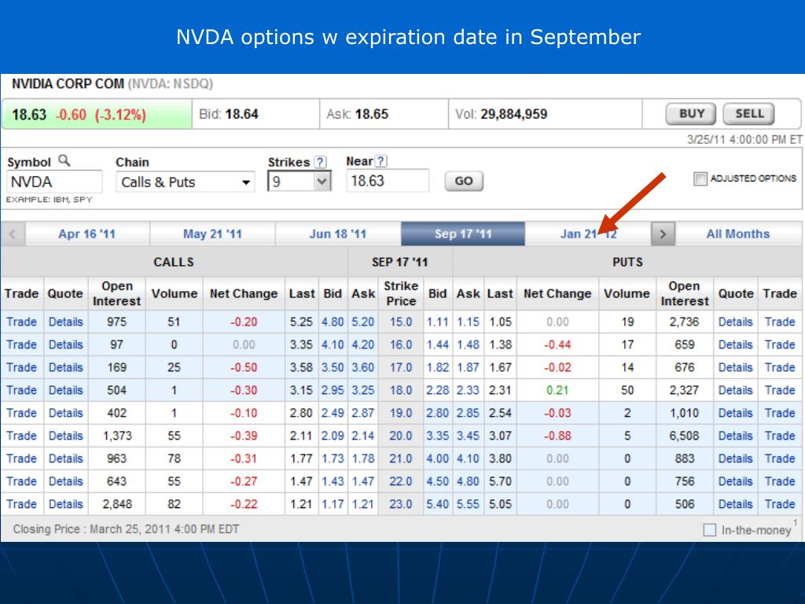Click calls bid 4.80 at strike 15.0
Viewport: 805px width, 604px height.
click(x=333, y=322)
